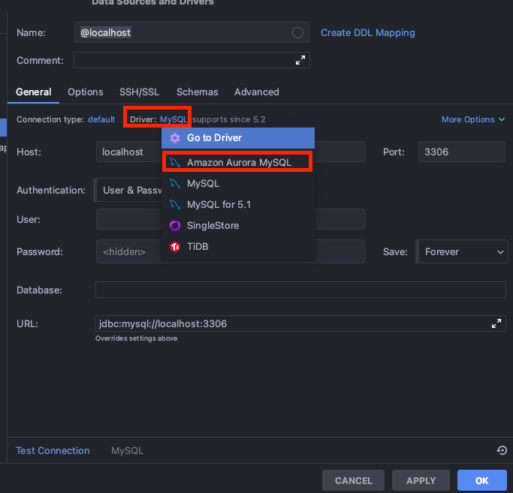Select Amazon Aurora MySQL driver
Screen dimensions: 513x493
coord(238,163)
